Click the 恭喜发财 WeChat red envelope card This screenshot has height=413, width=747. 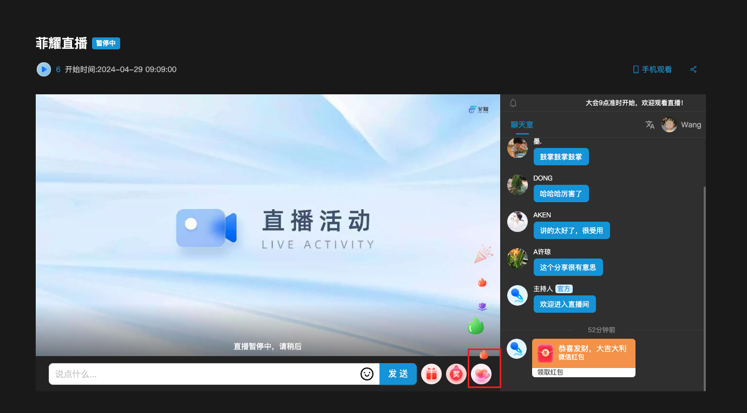[x=584, y=353]
